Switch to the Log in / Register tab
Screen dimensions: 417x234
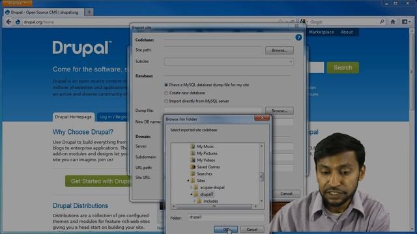tap(113, 117)
